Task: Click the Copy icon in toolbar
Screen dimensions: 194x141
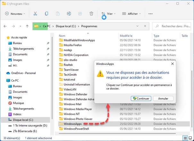Action: point(46,14)
